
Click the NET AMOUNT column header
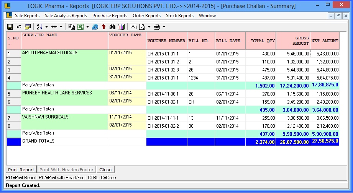coord(325,41)
